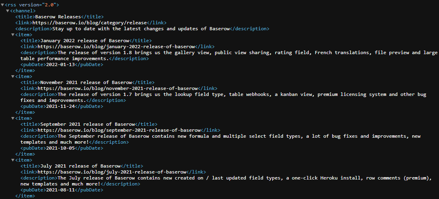Viewport: 439px width, 199px height.
Task: Collapse the January 2022 release item
Action: (x=13, y=35)
